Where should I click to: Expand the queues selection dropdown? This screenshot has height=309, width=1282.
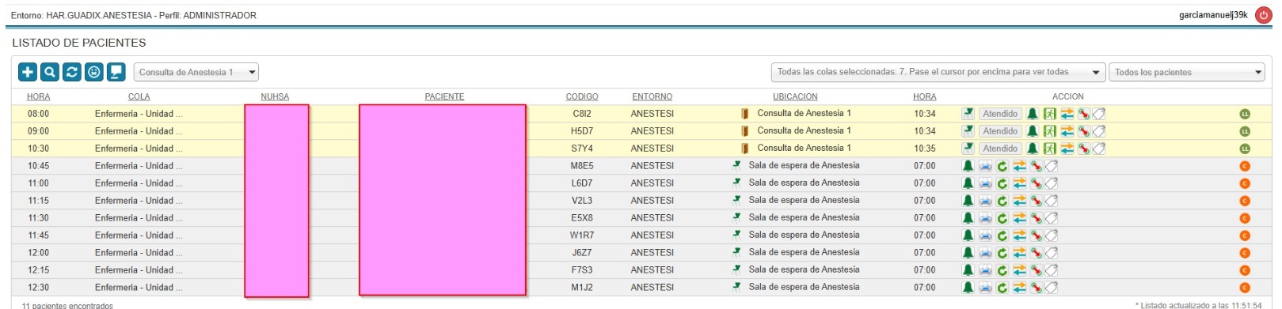pos(938,72)
